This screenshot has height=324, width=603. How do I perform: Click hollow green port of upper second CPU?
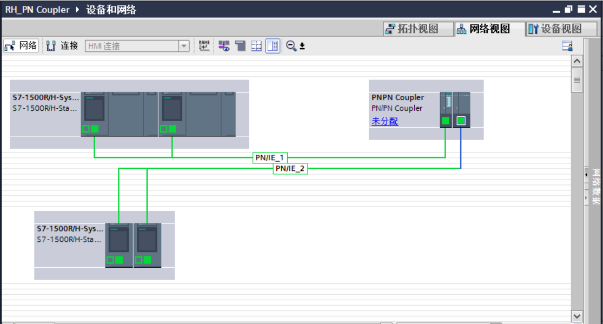click(x=164, y=129)
